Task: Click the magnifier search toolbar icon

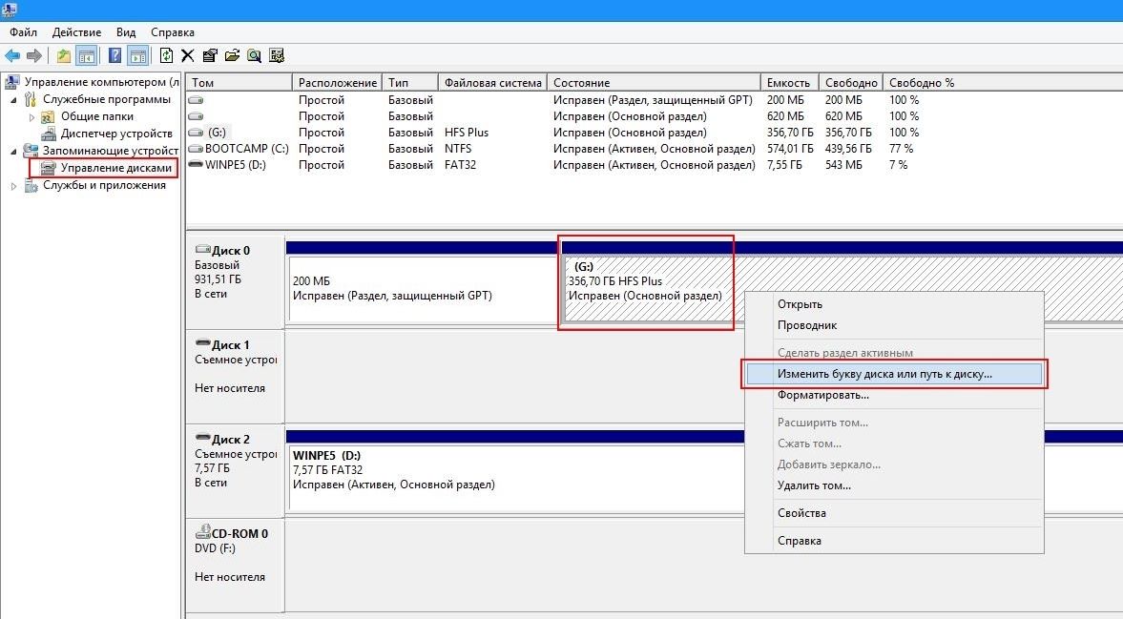Action: pyautogui.click(x=254, y=56)
